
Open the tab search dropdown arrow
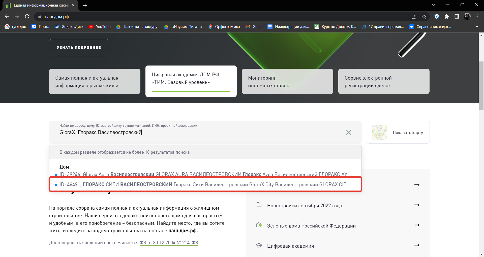click(433, 5)
